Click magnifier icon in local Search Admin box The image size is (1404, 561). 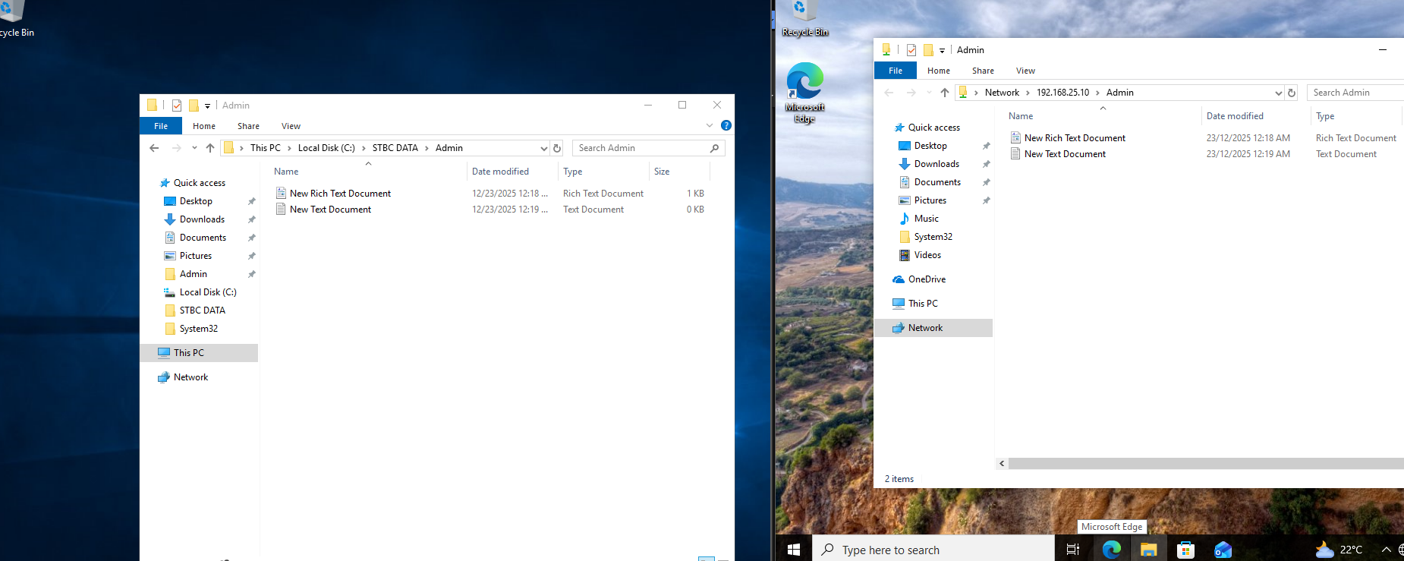point(714,148)
